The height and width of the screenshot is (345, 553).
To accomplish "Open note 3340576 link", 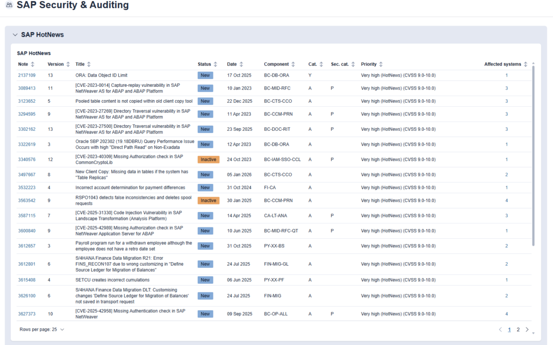I will (27, 159).
